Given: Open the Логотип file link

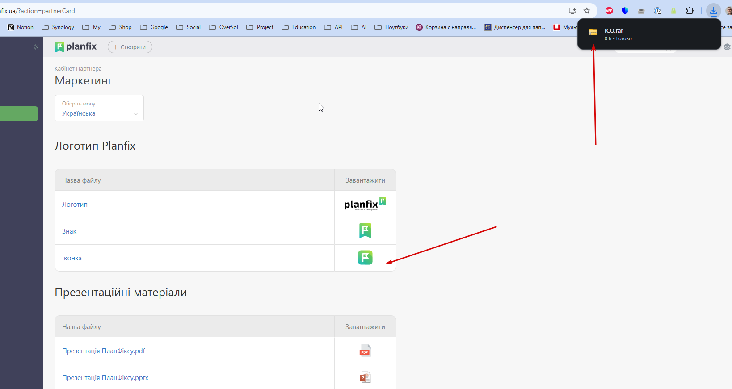Looking at the screenshot, I should point(75,205).
